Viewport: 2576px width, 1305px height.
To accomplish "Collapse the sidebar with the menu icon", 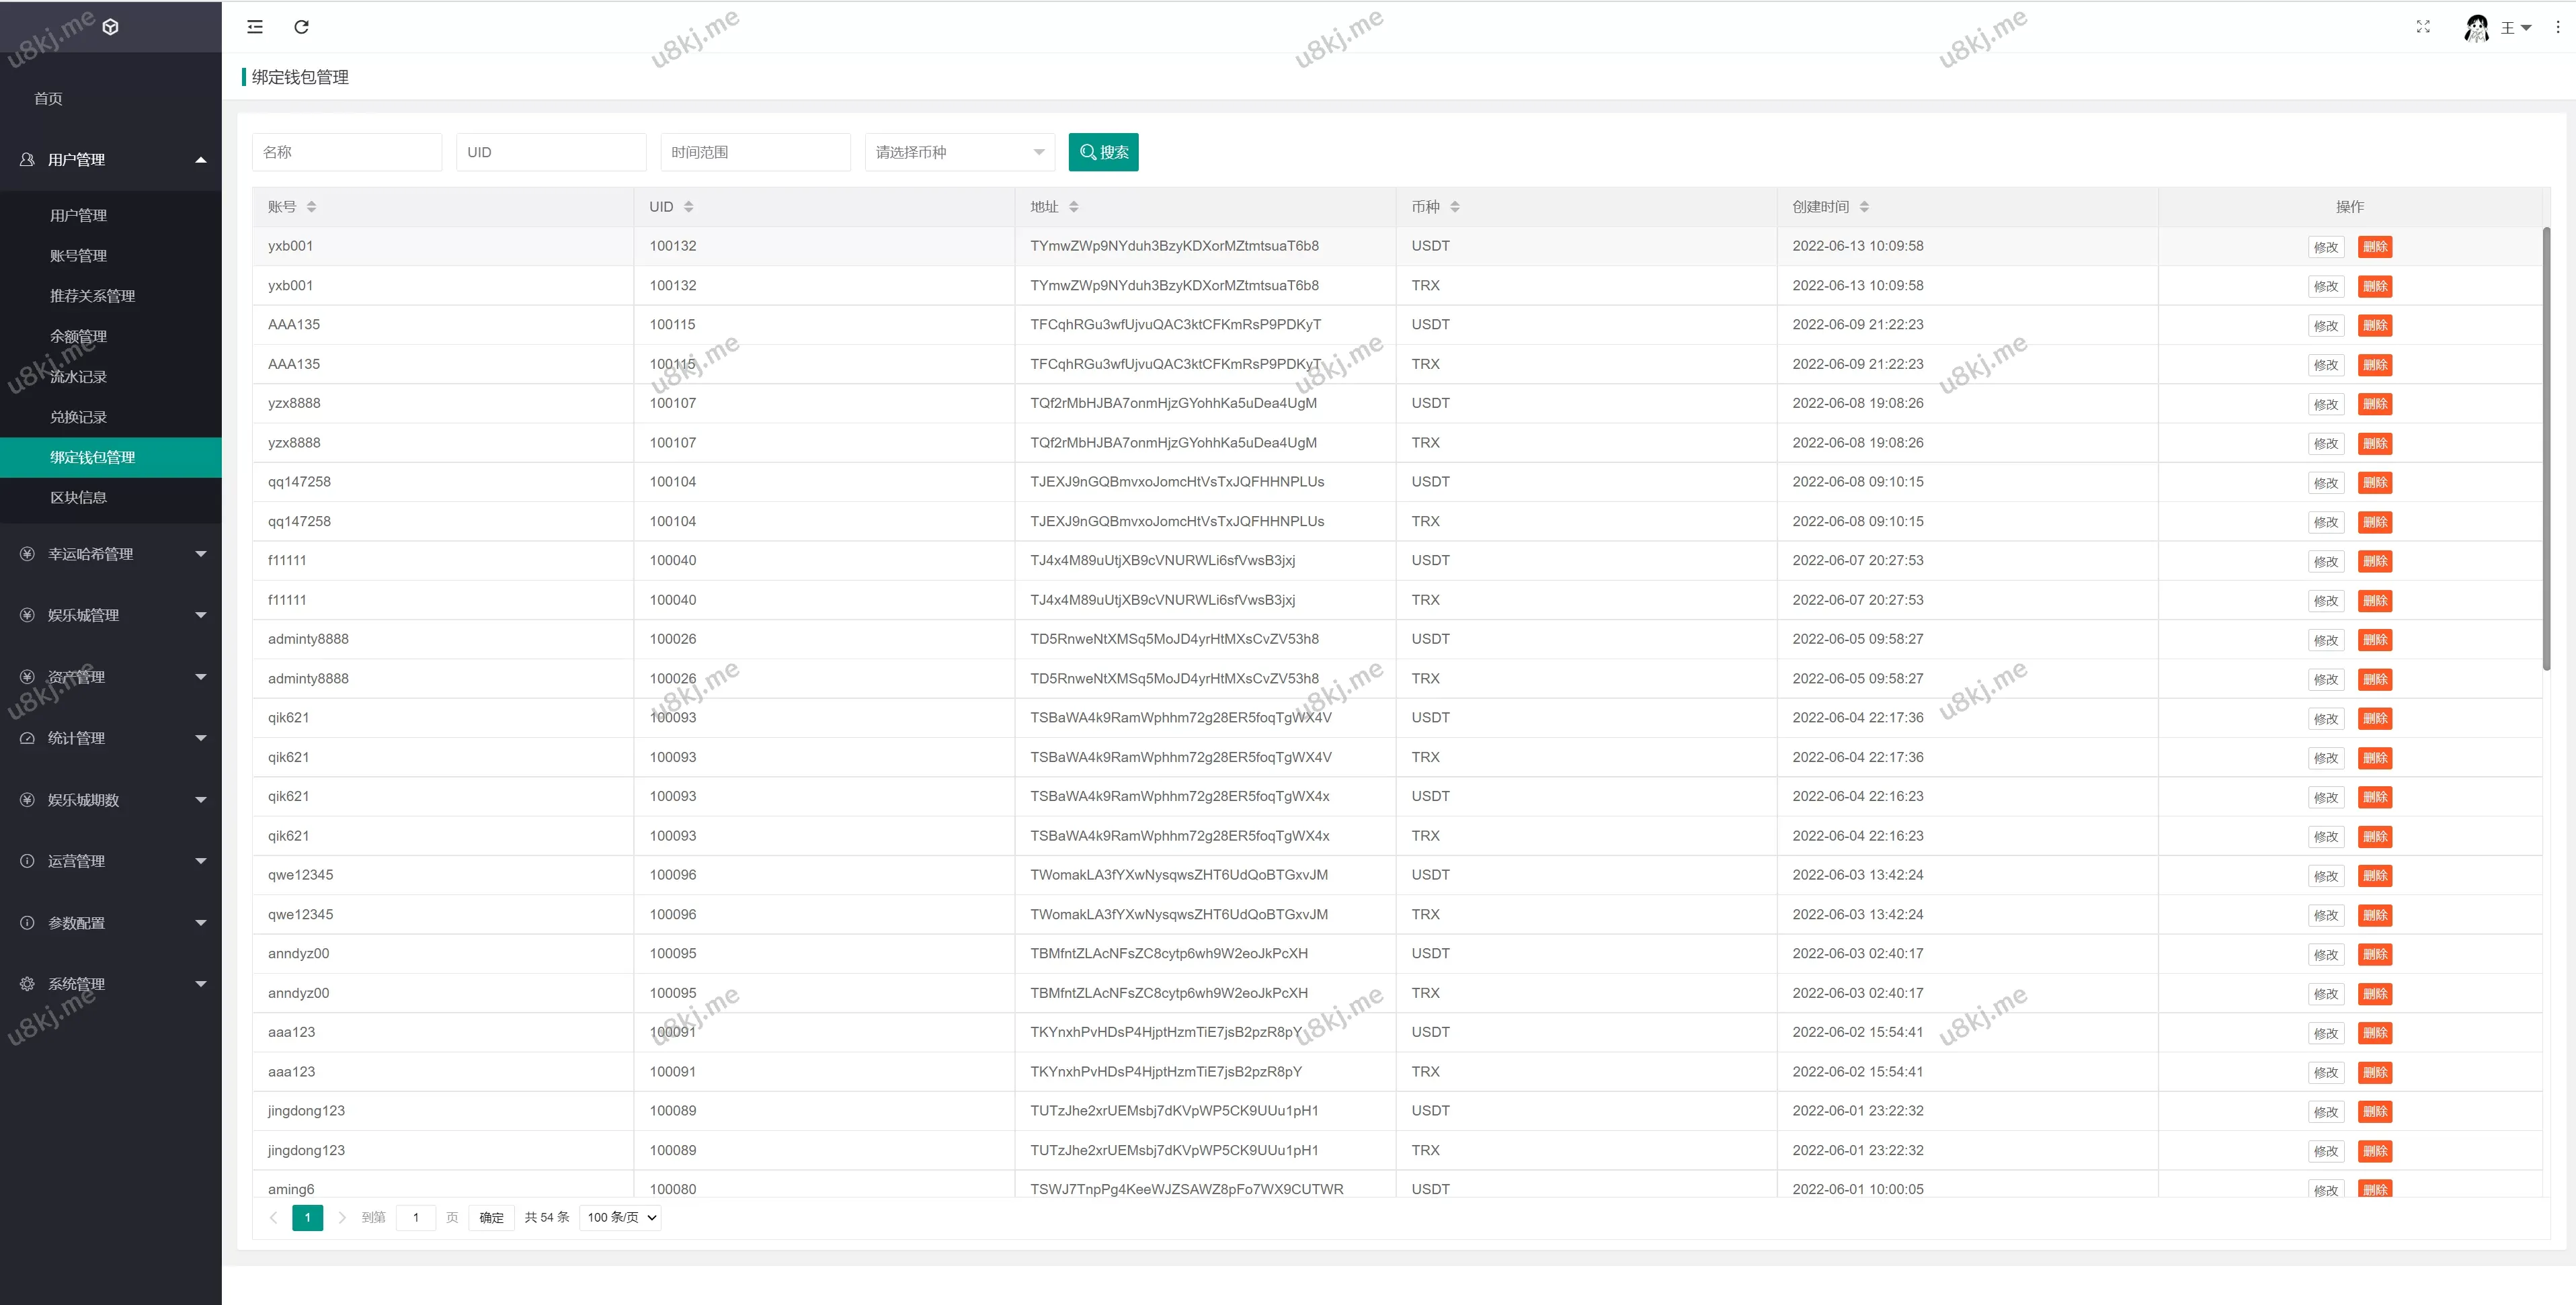I will pyautogui.click(x=255, y=27).
